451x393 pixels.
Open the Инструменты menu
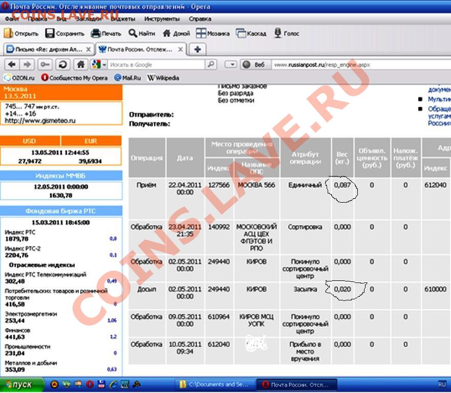[162, 19]
